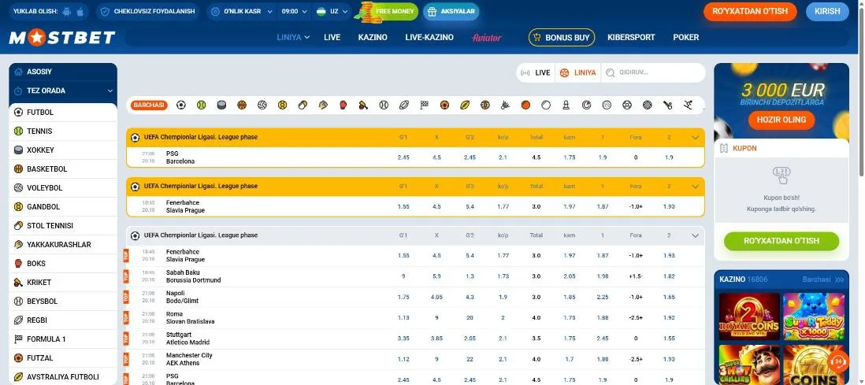
Task: Open Tennis in the sidebar
Action: pos(63,131)
